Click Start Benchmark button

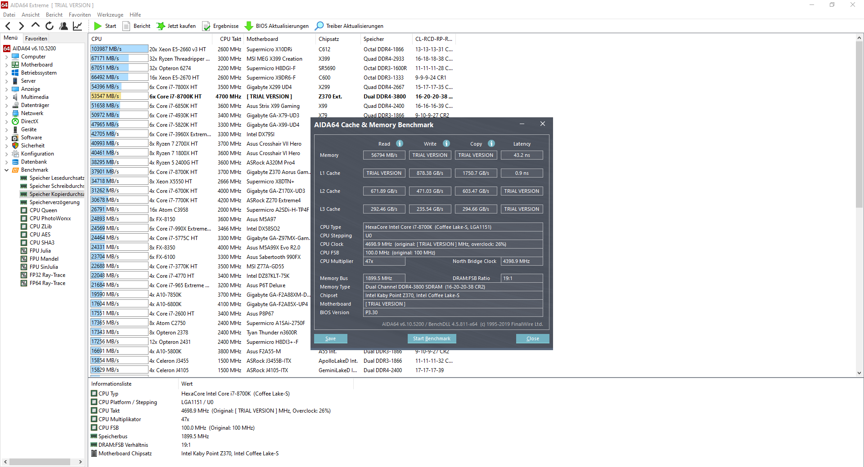(x=432, y=338)
